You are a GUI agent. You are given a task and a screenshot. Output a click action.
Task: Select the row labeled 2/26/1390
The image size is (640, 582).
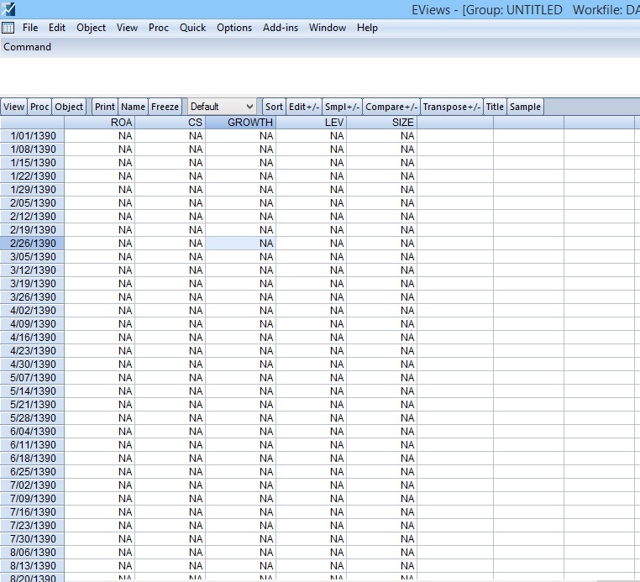coord(32,244)
